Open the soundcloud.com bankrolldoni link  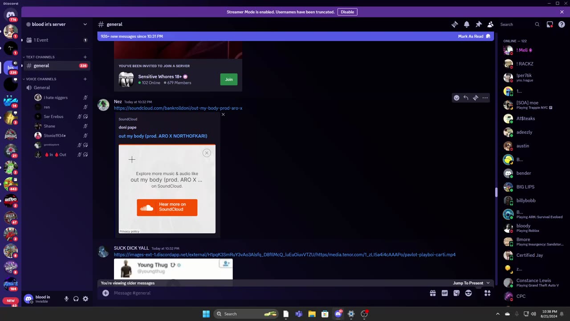click(x=178, y=108)
